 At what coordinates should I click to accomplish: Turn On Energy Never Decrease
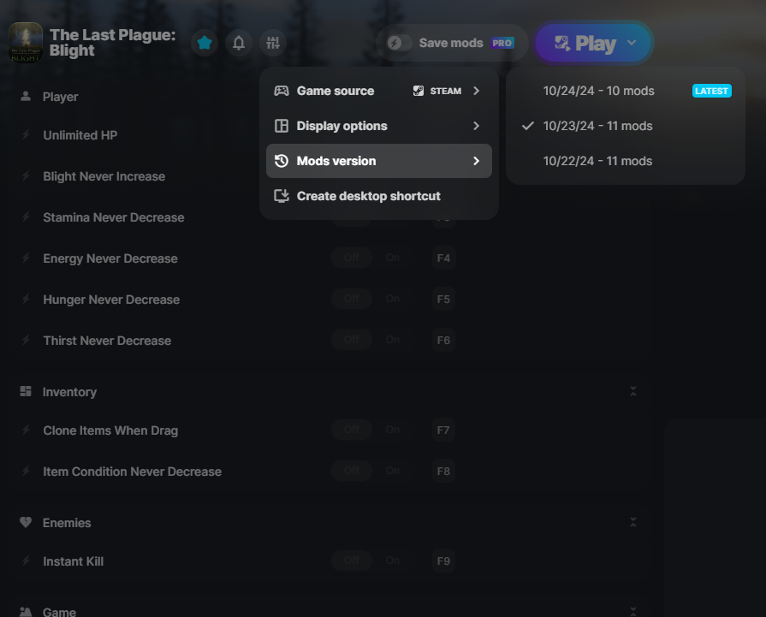393,258
